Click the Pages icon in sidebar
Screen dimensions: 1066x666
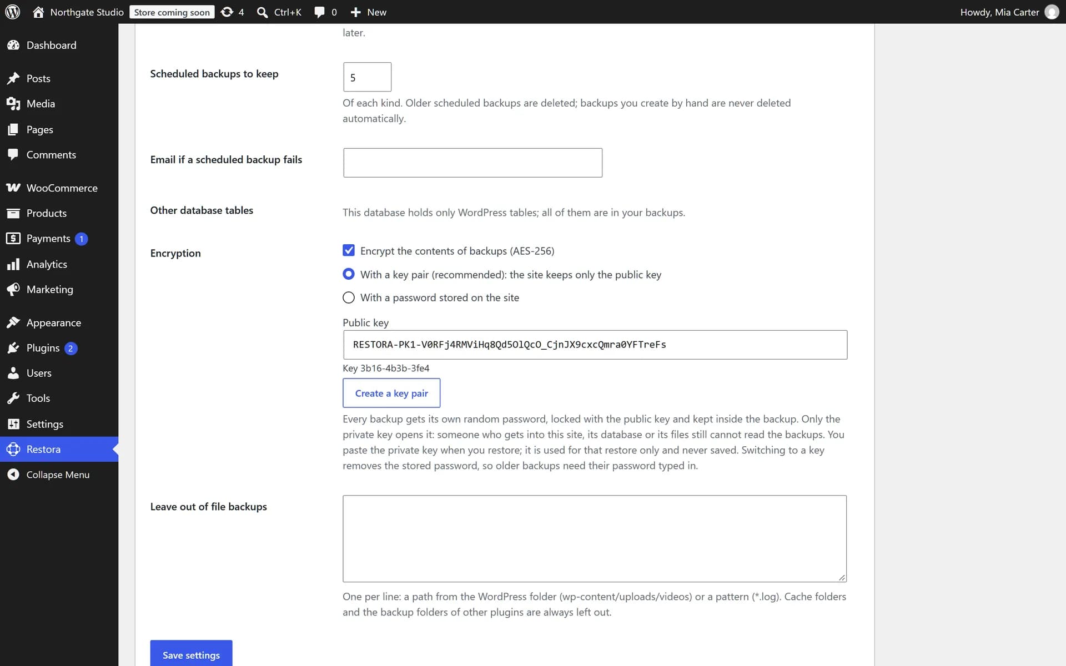click(x=13, y=129)
